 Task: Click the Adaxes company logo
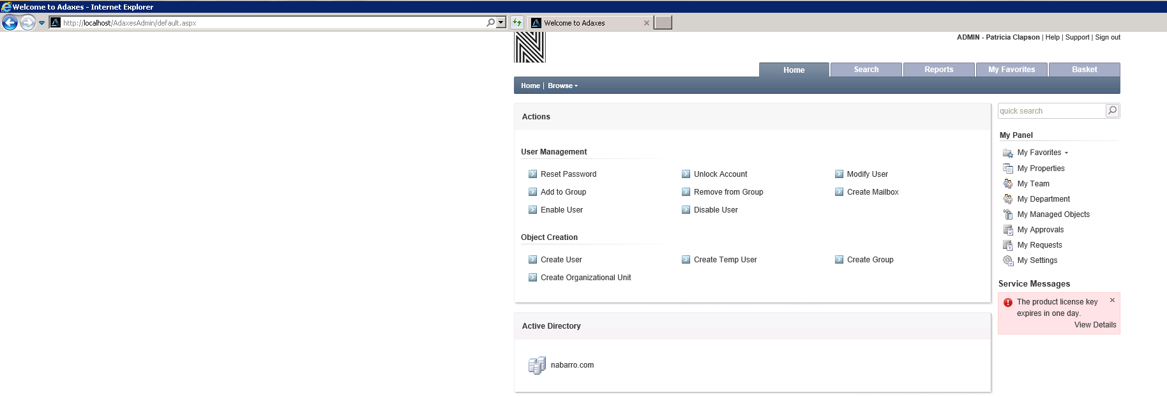(530, 47)
